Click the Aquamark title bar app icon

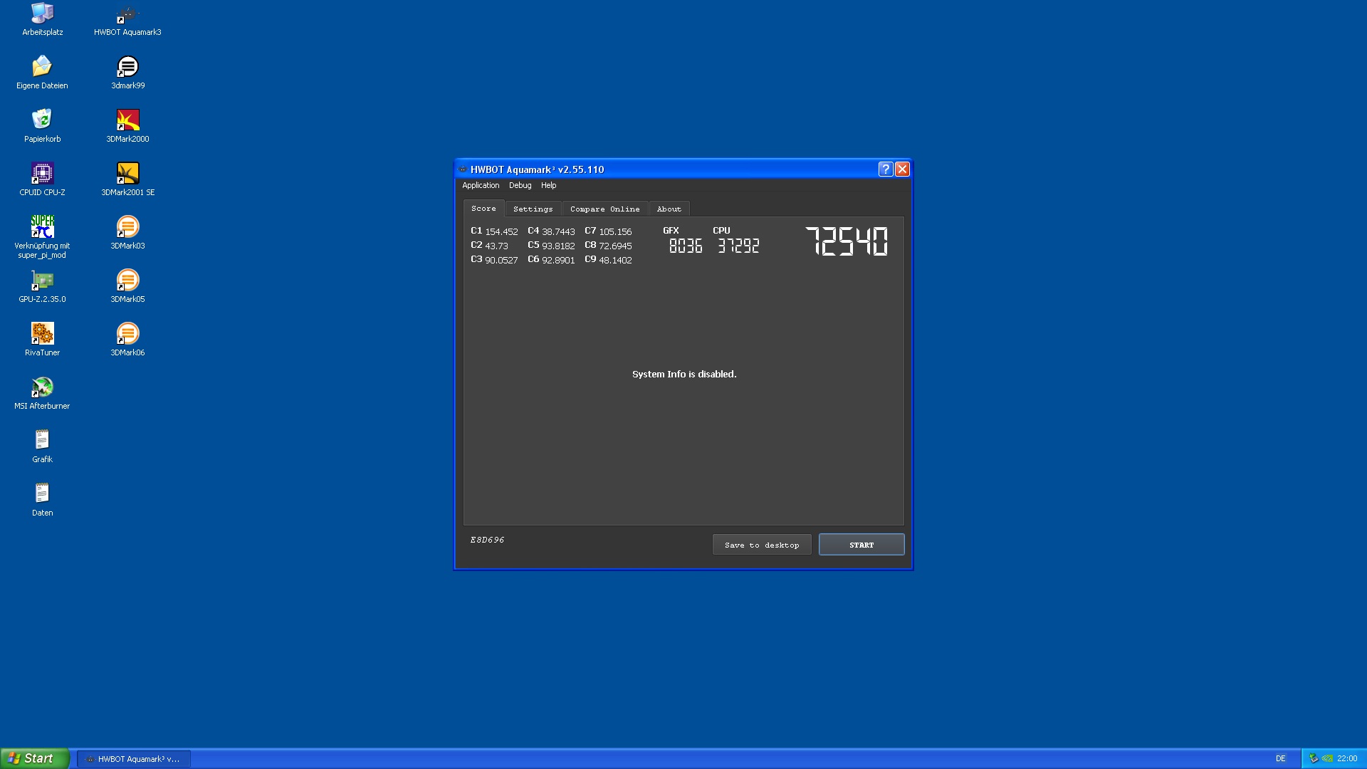(x=463, y=169)
